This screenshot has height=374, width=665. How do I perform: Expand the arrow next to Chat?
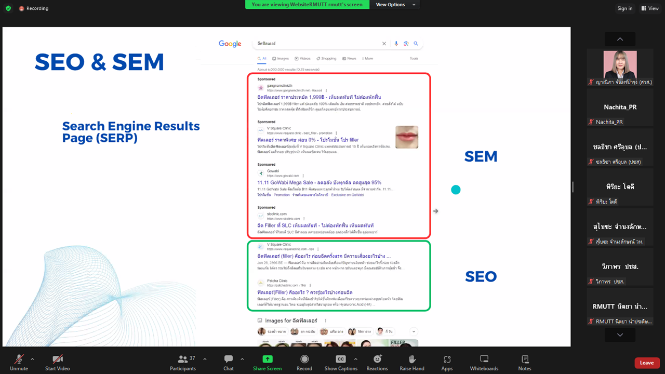tap(242, 359)
